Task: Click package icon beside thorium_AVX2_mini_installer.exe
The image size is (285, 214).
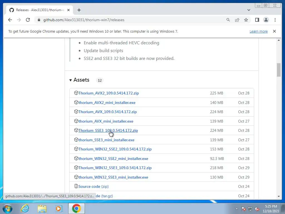Action: coord(76,102)
